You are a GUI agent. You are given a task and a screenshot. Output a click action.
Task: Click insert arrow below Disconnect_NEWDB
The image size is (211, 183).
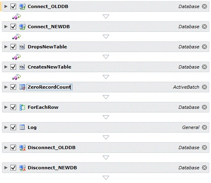coord(106,178)
